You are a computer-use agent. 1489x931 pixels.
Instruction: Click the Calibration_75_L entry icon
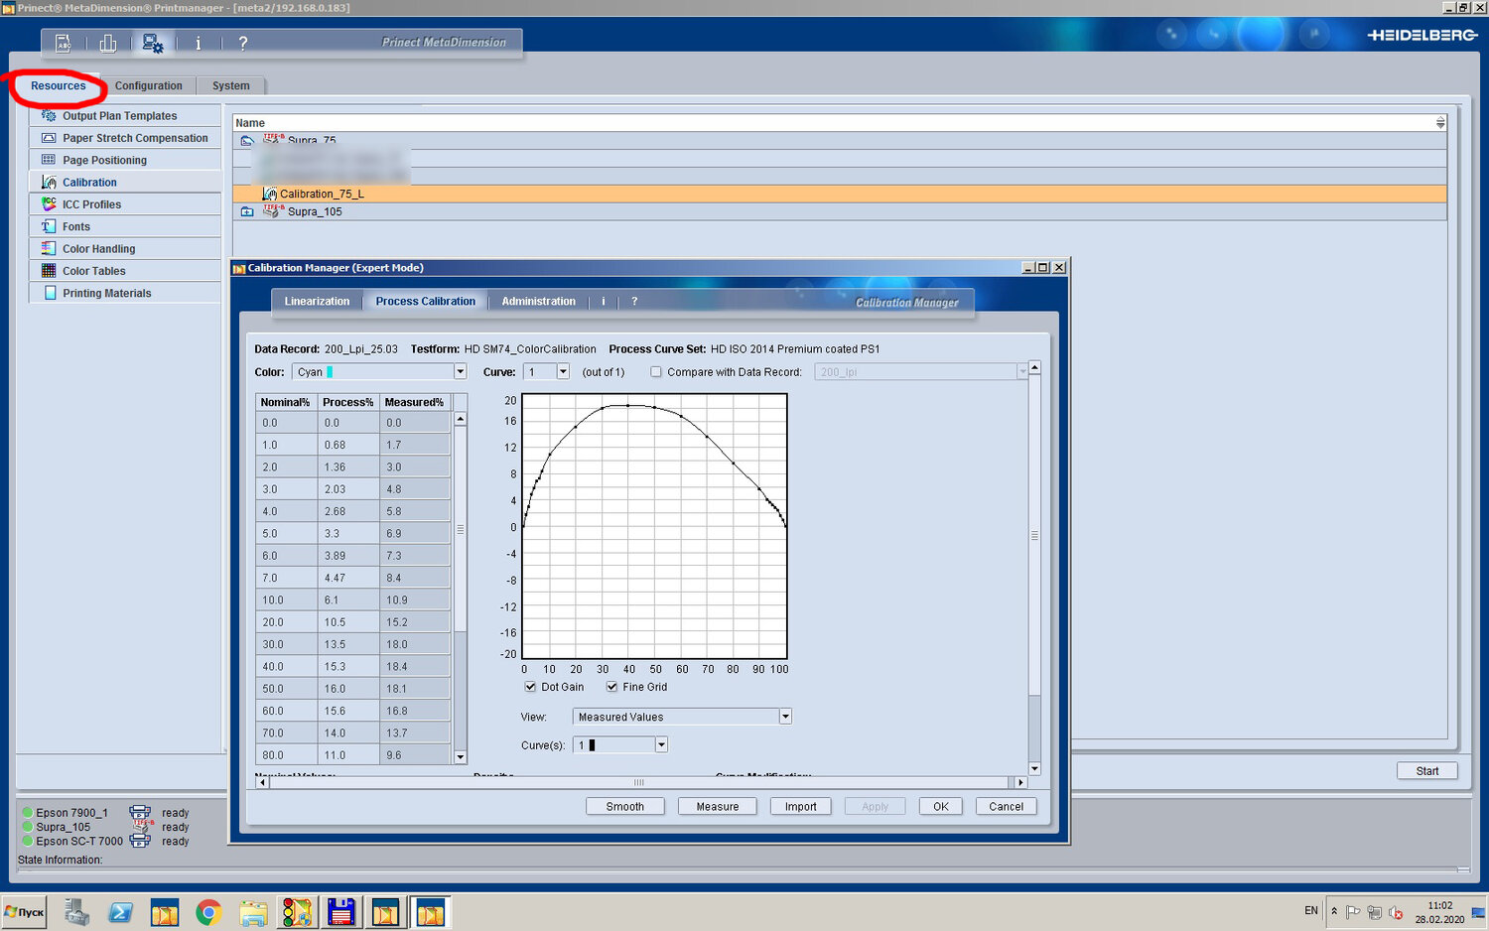pos(269,194)
